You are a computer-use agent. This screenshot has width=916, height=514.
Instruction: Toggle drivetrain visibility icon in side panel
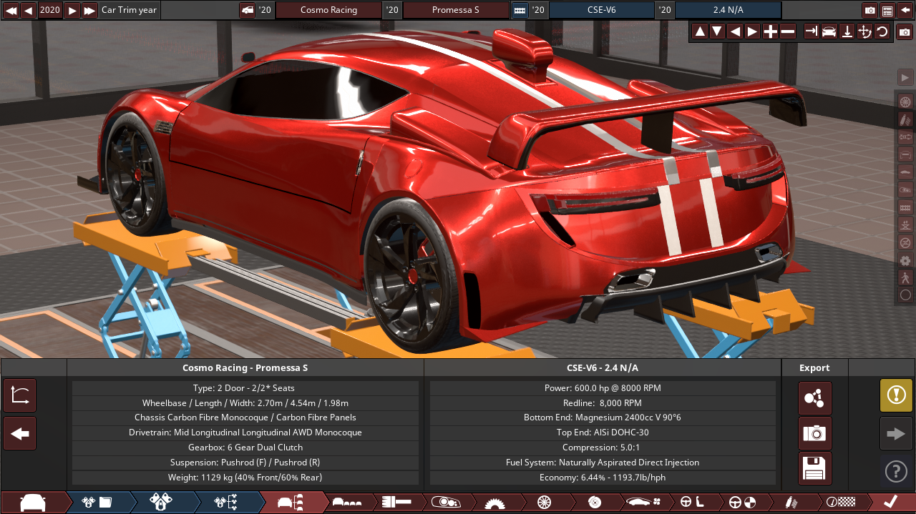point(905,136)
